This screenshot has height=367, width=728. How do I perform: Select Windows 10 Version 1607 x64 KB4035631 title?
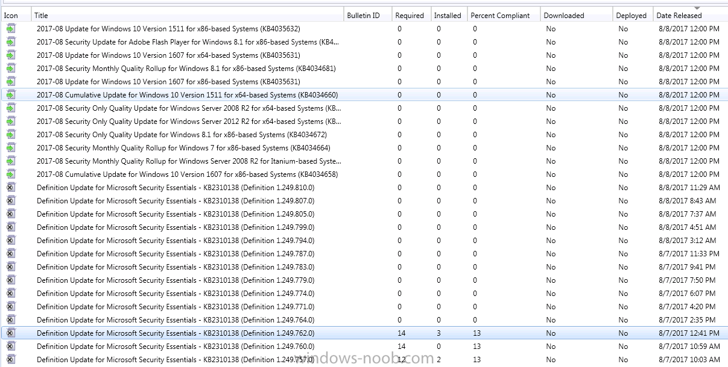click(168, 55)
